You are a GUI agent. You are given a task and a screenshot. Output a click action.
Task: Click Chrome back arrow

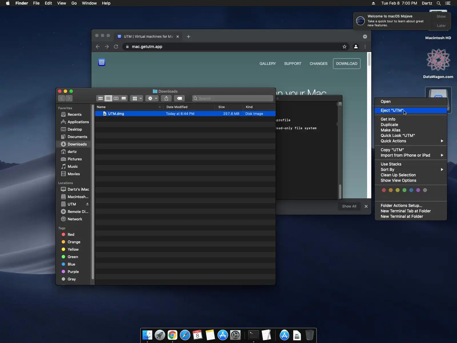pyautogui.click(x=98, y=47)
